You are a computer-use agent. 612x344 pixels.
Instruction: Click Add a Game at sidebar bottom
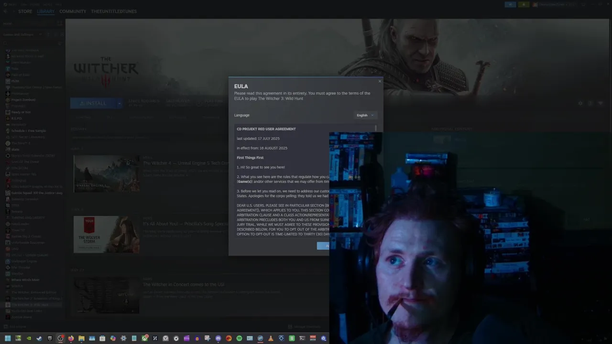(x=15, y=327)
